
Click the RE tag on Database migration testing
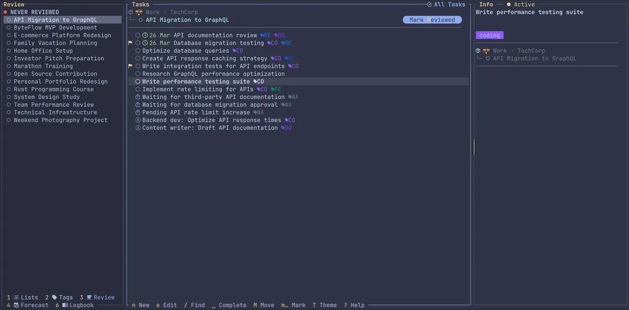point(286,43)
